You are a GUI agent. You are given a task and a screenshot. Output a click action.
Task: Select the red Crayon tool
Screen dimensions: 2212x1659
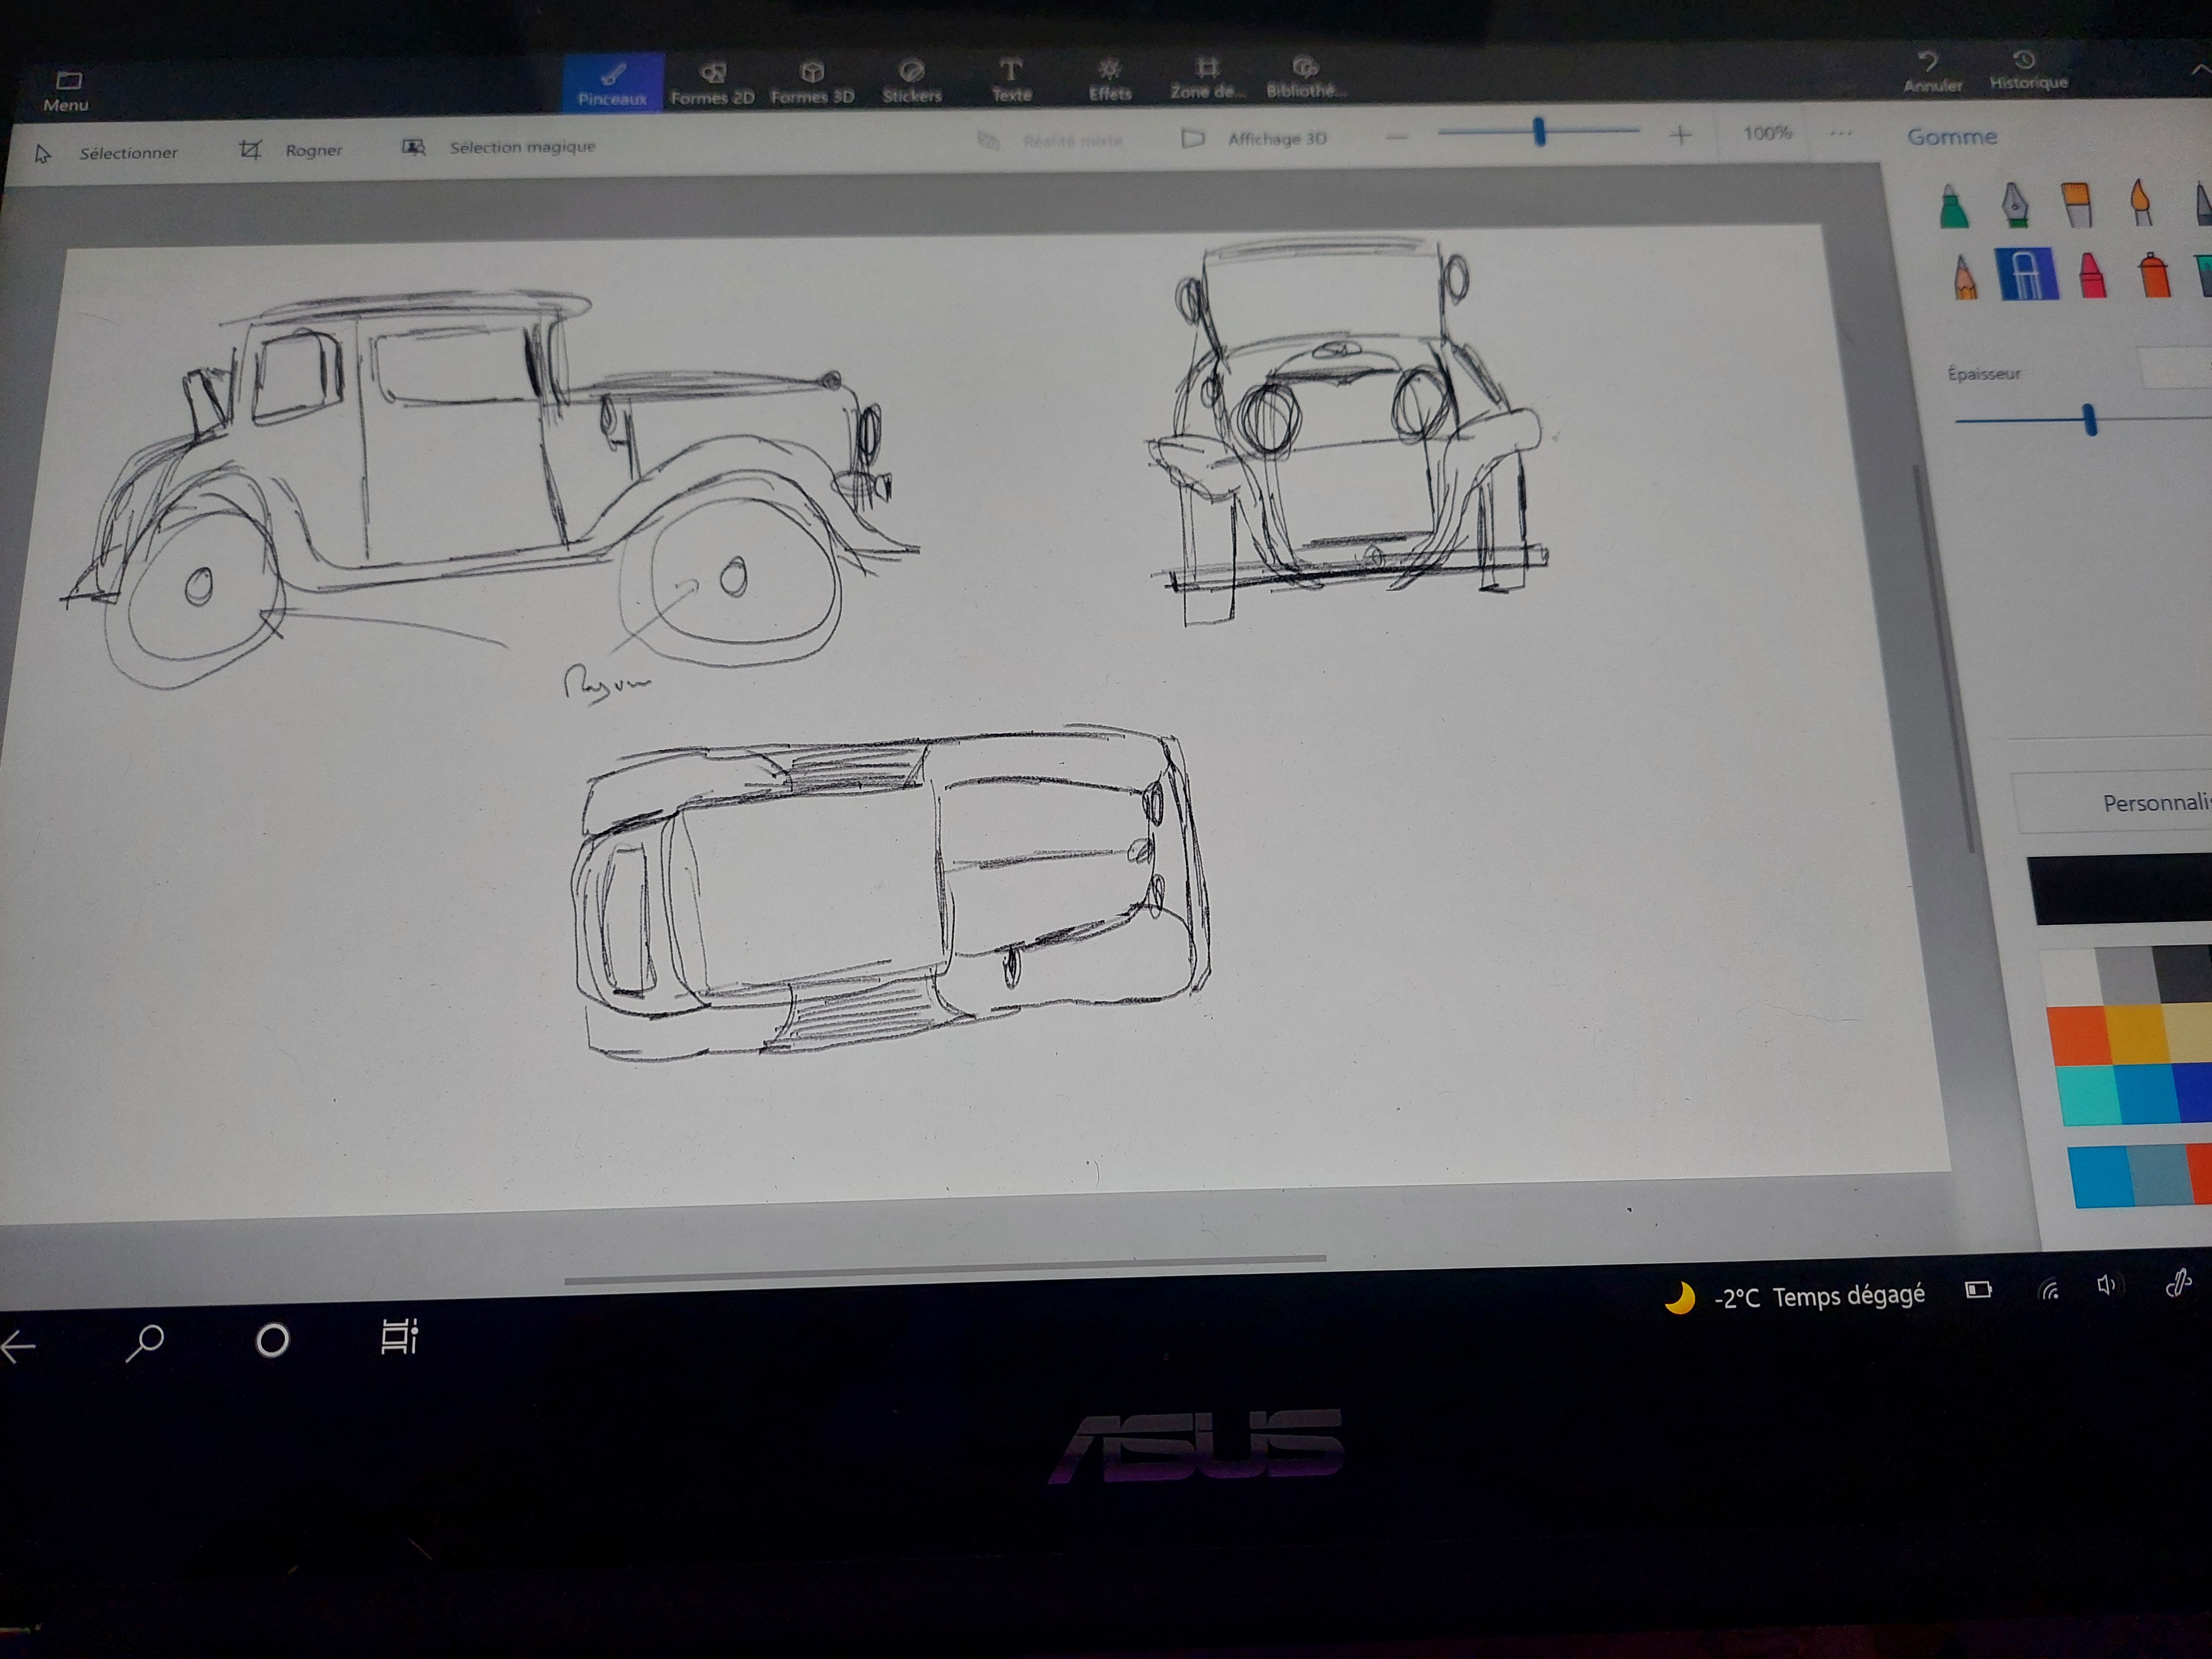tap(2091, 276)
